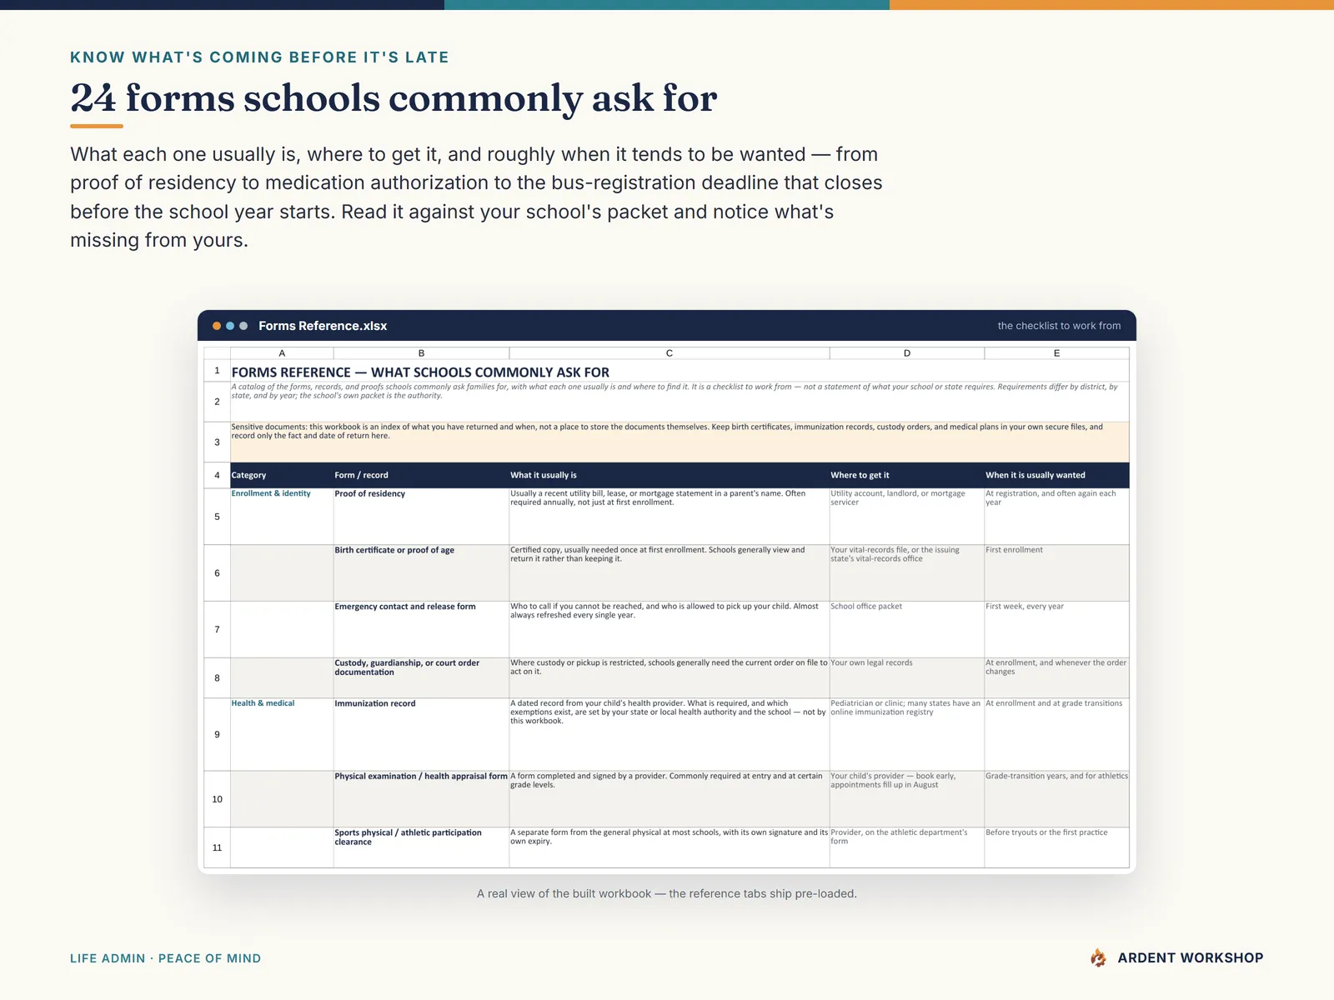Click the 'Birth certificate or proof of age' cell
Image resolution: width=1334 pixels, height=1000 pixels.
tap(421, 573)
